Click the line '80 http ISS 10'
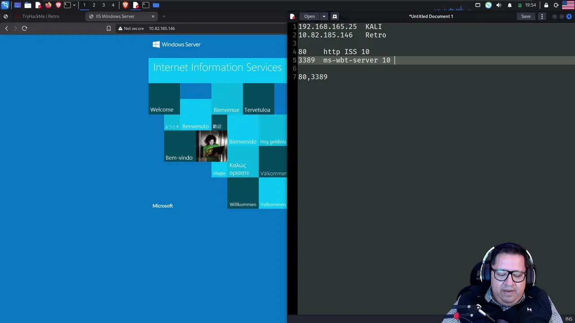 [x=334, y=52]
